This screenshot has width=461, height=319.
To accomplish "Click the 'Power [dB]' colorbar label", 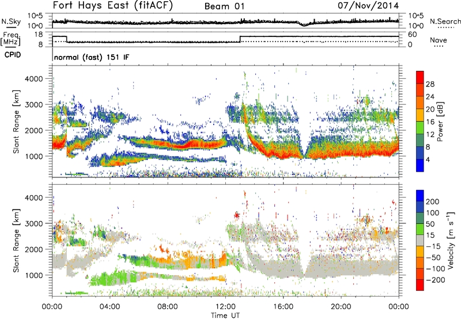I will pos(440,121).
